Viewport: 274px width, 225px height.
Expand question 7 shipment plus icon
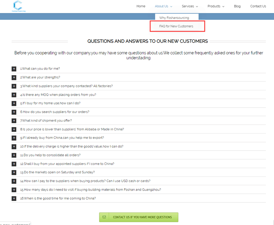pyautogui.click(x=14, y=121)
